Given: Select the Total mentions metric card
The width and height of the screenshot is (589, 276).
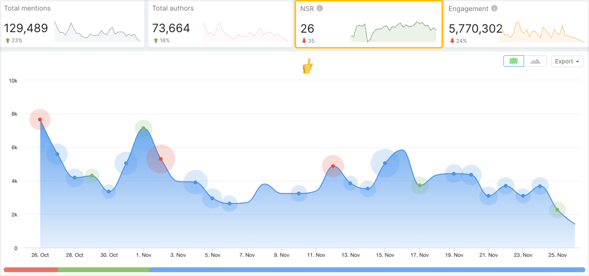Looking at the screenshot, I should coord(73,23).
